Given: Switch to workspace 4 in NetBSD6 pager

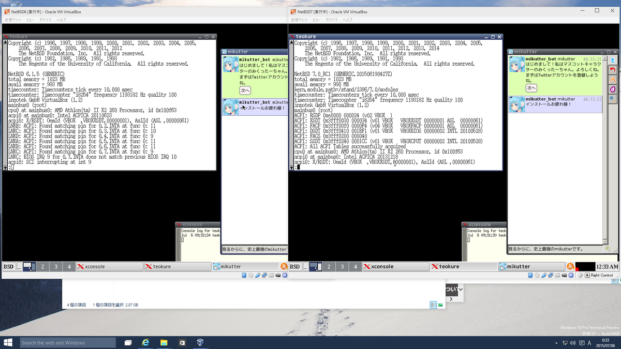Looking at the screenshot, I should pos(69,267).
